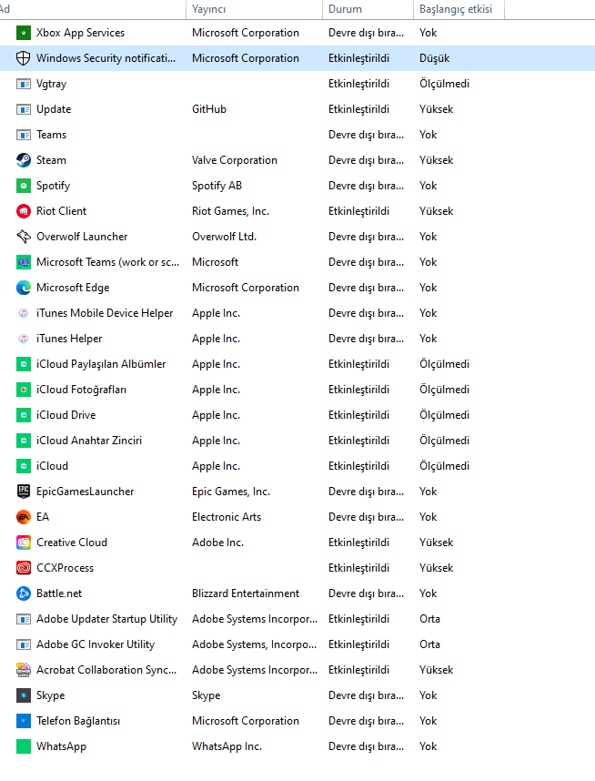Click the Riot Client icon
This screenshot has width=595, height=781.
tap(24, 211)
